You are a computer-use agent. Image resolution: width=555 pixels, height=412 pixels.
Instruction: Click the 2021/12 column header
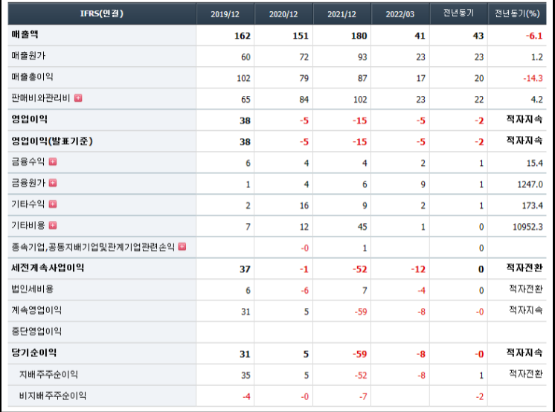pos(342,14)
